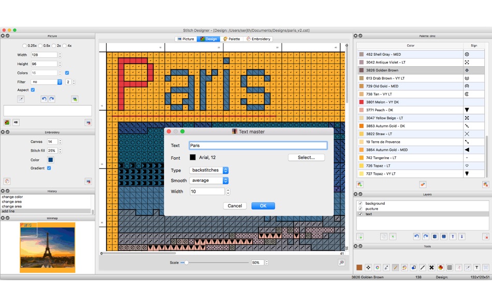Click the crop icon in Picture panel
This screenshot has height=307, width=492.
(21, 99)
